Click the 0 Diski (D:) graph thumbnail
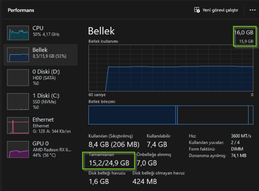This screenshot has height=191, width=259. tap(18, 78)
